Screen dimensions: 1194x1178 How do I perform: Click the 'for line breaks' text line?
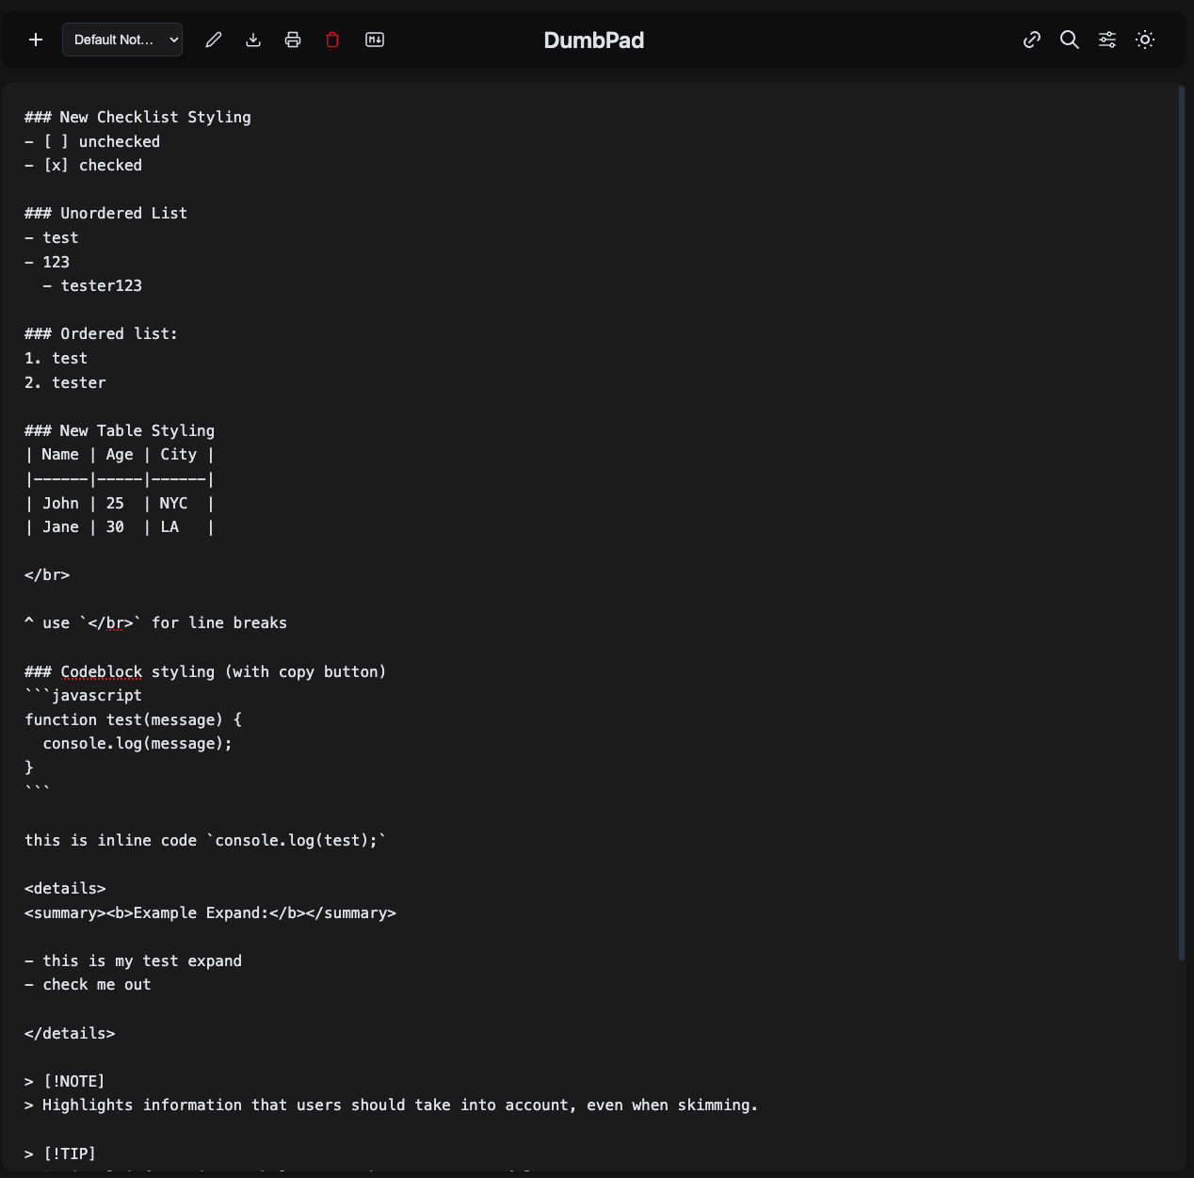click(x=155, y=622)
